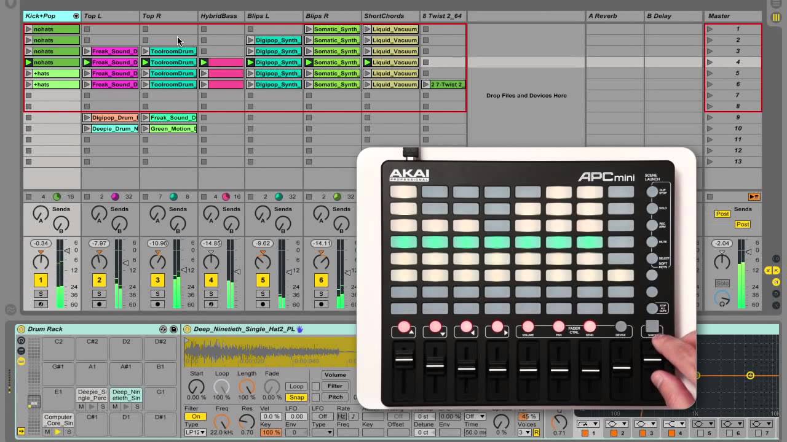This screenshot has width=787, height=442.
Task: Click Stop All Clips on the Master track
Action: (x=710, y=197)
